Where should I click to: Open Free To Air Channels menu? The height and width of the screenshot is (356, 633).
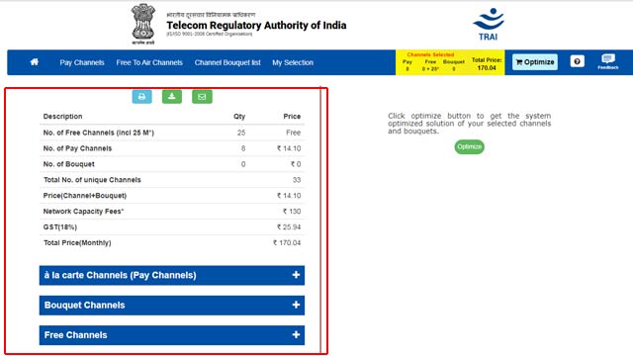[149, 62]
